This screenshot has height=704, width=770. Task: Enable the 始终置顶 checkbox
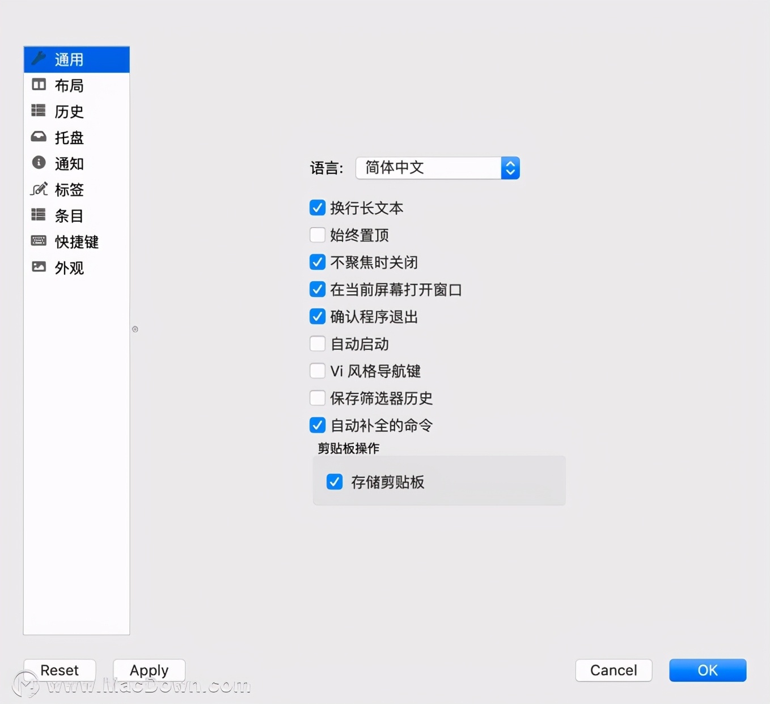317,235
